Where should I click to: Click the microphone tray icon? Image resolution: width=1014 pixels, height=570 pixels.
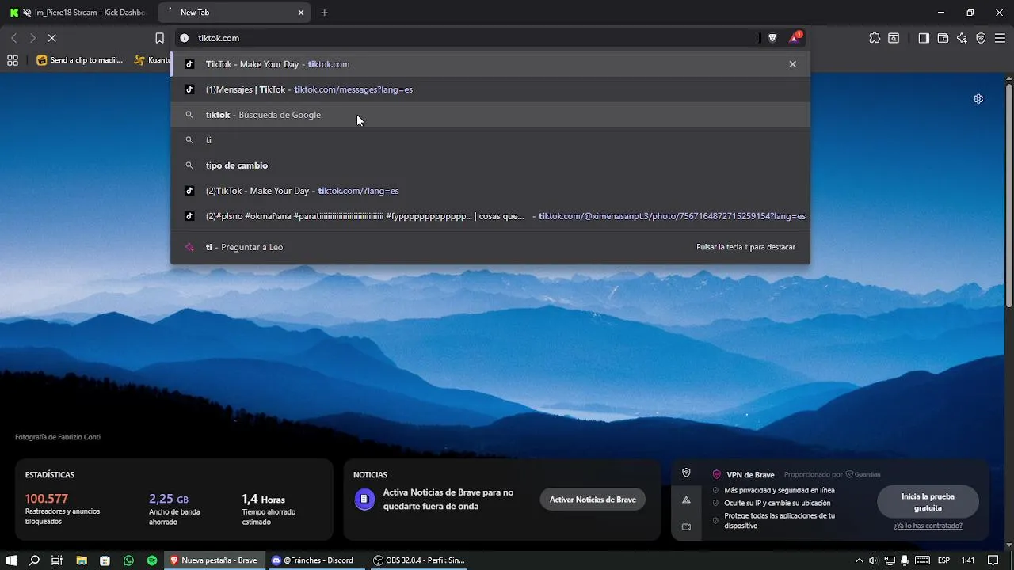(905, 560)
